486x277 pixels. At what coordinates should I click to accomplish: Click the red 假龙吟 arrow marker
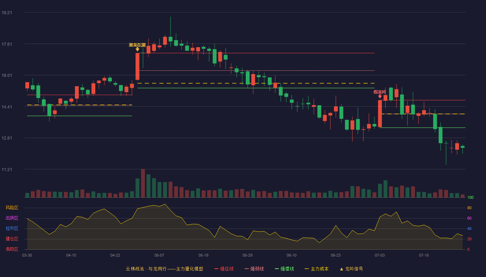380,96
